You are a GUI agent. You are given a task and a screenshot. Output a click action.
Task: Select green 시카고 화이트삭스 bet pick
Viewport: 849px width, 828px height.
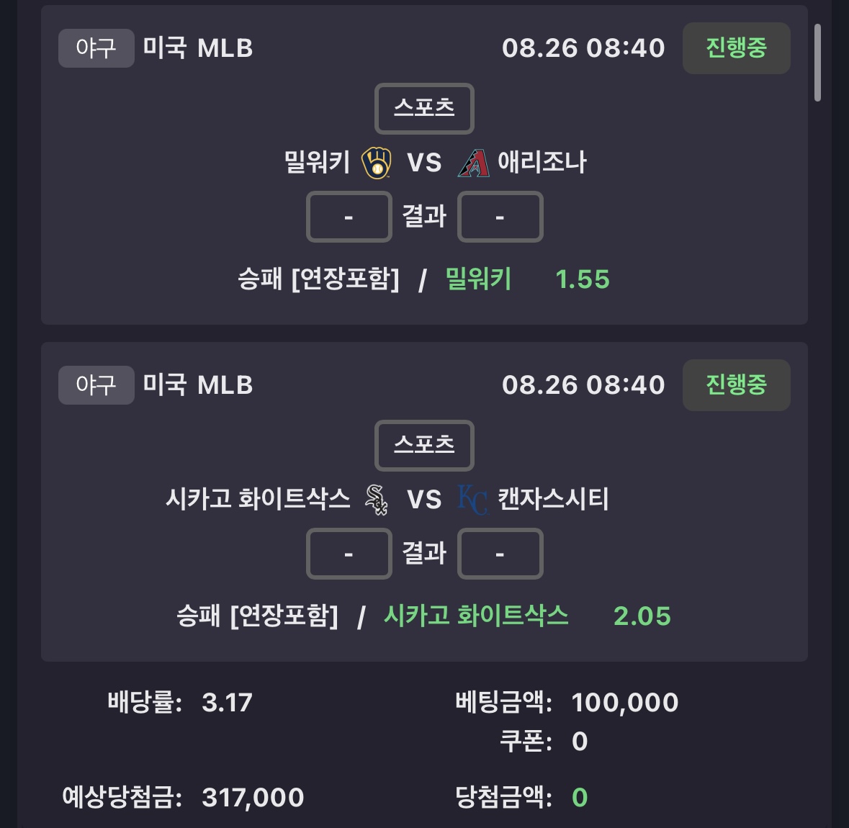click(476, 616)
